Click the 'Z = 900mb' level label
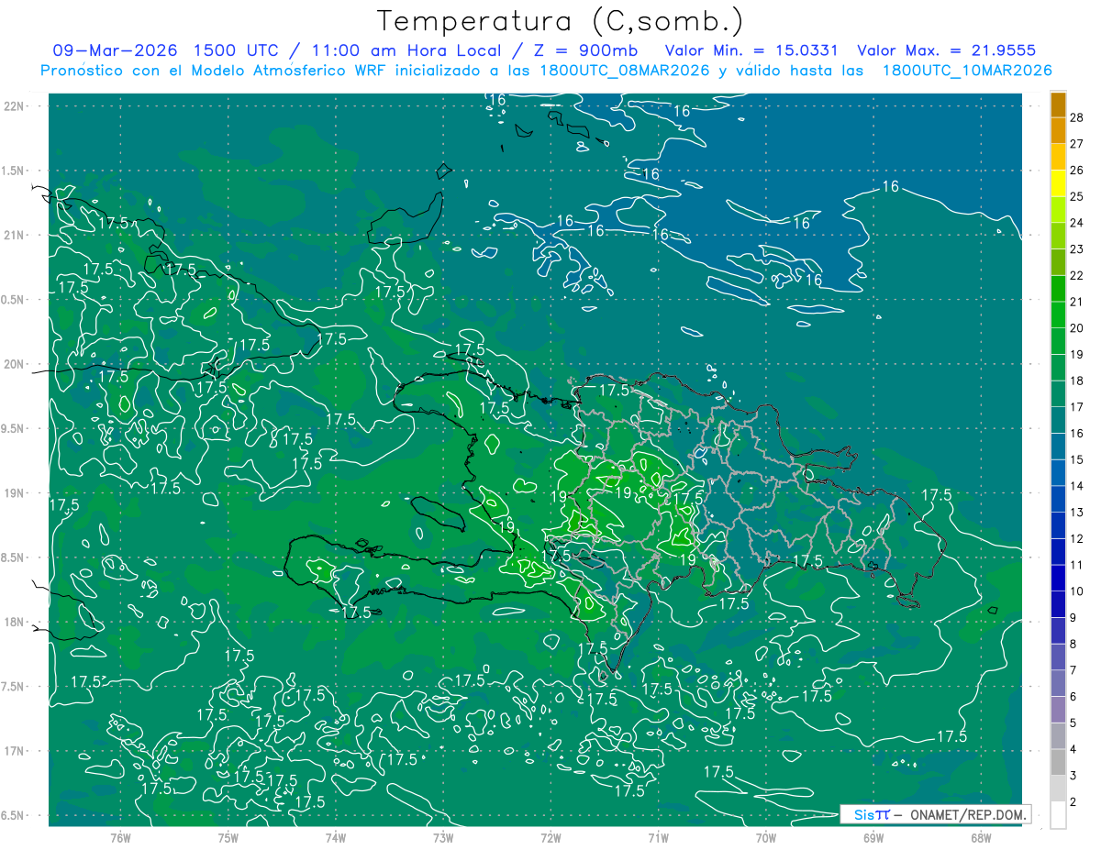 (x=587, y=50)
